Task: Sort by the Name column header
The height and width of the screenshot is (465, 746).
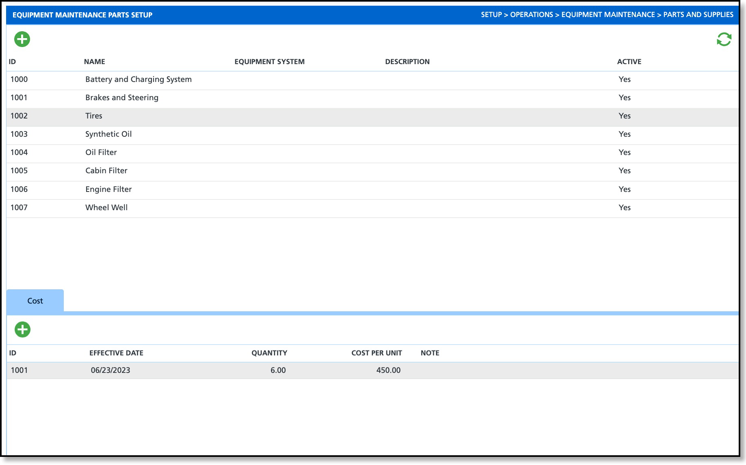Action: [94, 62]
